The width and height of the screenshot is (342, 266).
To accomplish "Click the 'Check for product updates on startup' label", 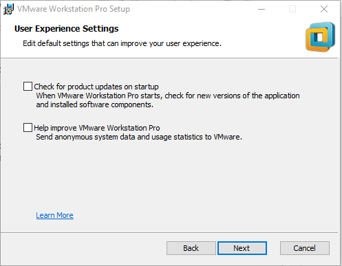I will [96, 87].
